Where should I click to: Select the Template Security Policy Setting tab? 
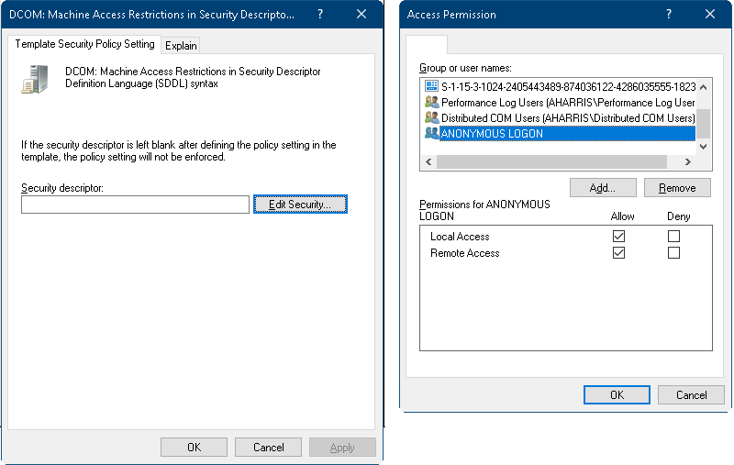pyautogui.click(x=84, y=44)
